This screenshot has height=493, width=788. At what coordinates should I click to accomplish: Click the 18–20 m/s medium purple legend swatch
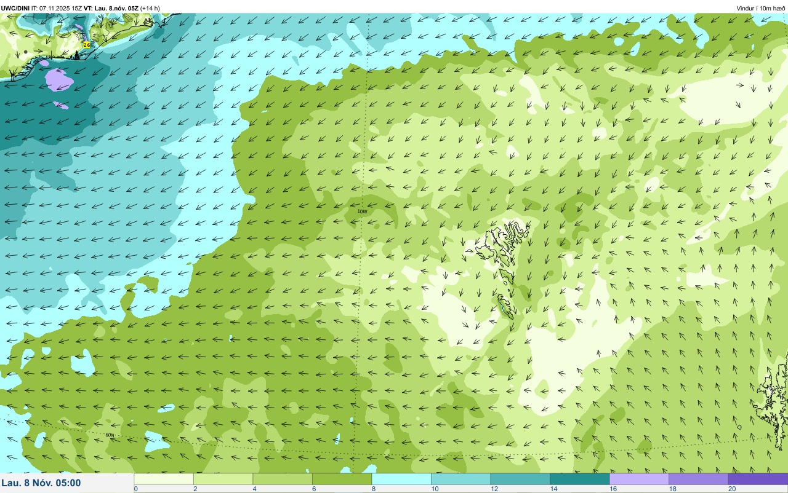tap(698, 479)
